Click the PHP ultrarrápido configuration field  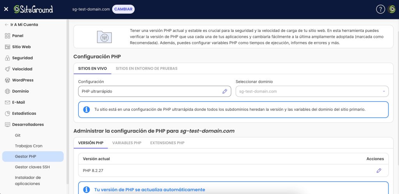[155, 91]
